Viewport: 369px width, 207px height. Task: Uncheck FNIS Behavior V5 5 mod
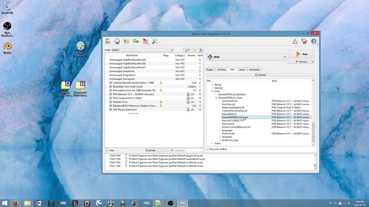(x=111, y=94)
